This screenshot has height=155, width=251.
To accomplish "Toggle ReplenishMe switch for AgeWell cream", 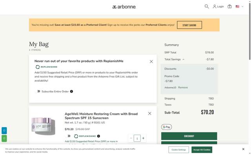I will pyautogui.click(x=68, y=136).
